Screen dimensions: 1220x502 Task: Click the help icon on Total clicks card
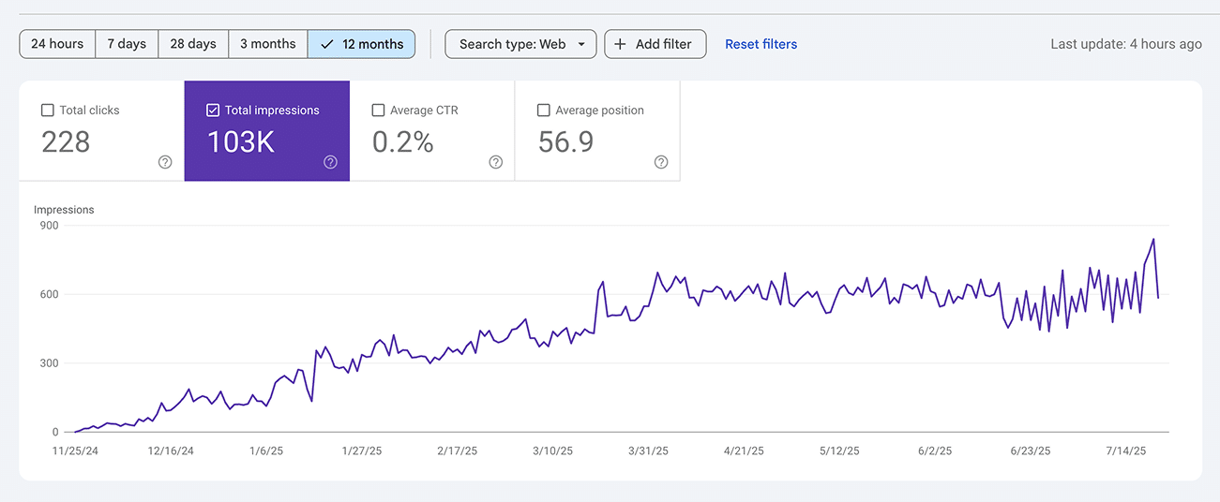point(165,162)
